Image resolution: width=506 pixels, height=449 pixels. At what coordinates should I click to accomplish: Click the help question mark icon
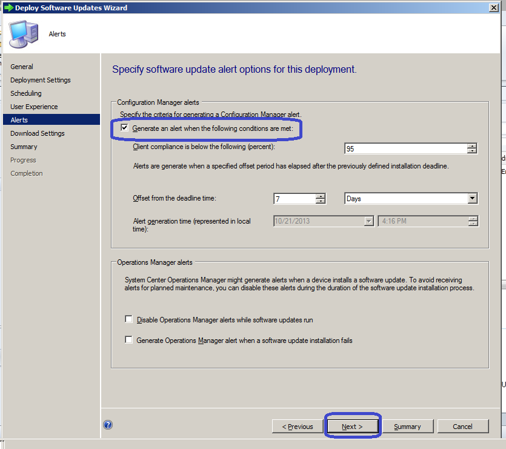[108, 425]
